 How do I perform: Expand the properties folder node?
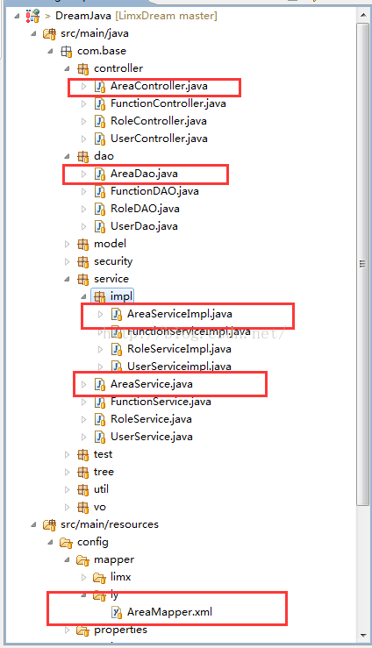click(x=67, y=630)
